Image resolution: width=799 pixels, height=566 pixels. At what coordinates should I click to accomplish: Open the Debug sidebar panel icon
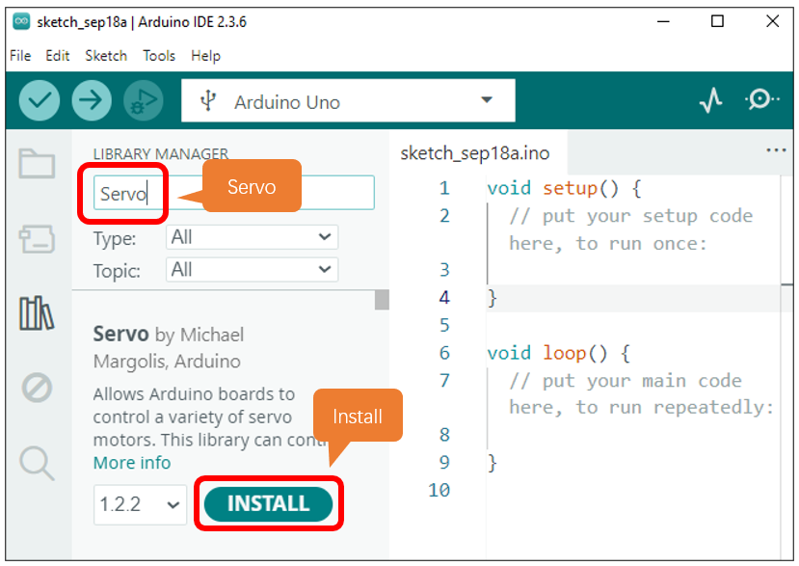[37, 388]
